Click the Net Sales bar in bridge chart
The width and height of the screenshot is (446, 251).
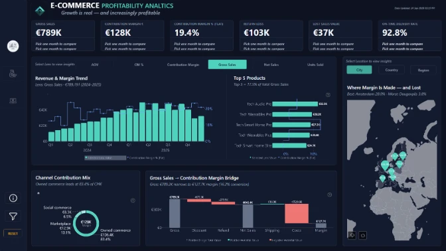(248, 216)
